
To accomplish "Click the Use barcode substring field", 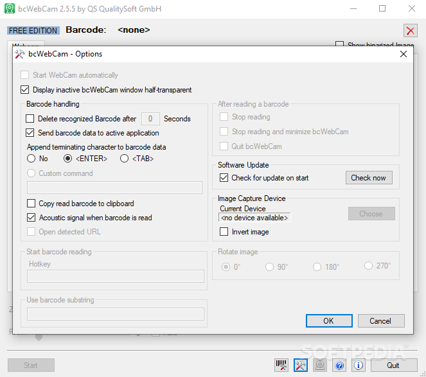I will coord(116,314).
